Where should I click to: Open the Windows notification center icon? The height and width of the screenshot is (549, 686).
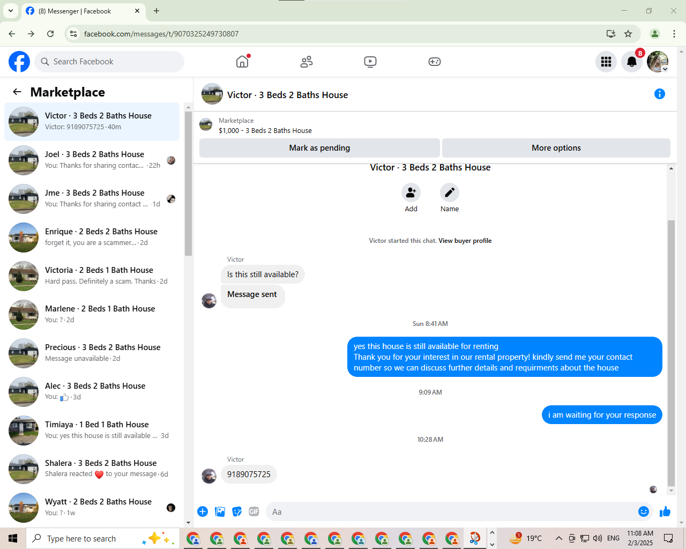click(x=668, y=538)
